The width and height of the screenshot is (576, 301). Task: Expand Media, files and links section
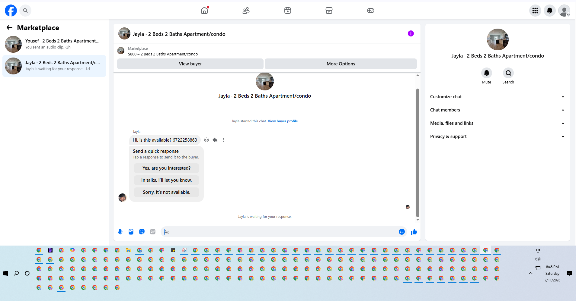pyautogui.click(x=498, y=123)
